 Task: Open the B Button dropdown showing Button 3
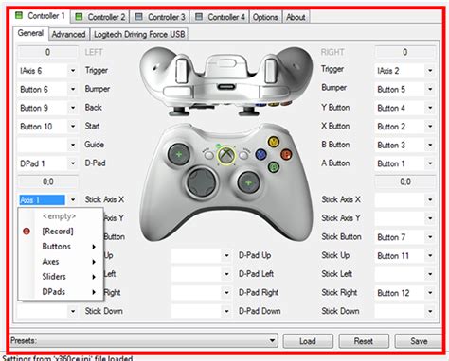pos(405,145)
